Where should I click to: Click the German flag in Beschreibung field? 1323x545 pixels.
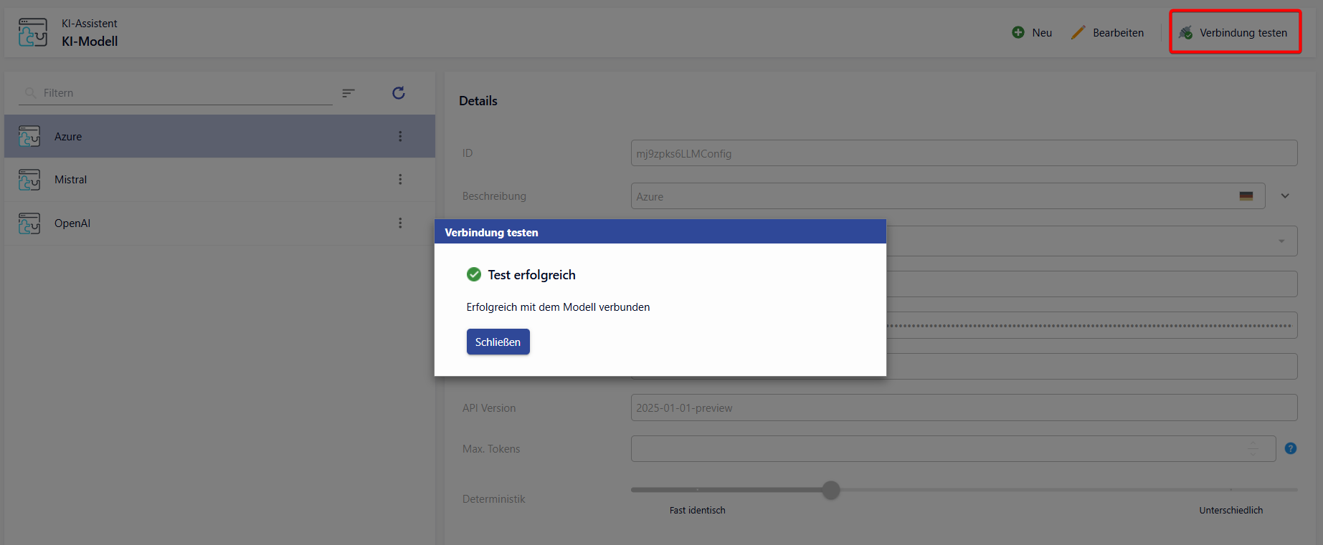1246,196
